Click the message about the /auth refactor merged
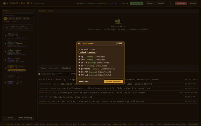Image resolution: width=201 pixels, height=126 pixels. coord(100,101)
